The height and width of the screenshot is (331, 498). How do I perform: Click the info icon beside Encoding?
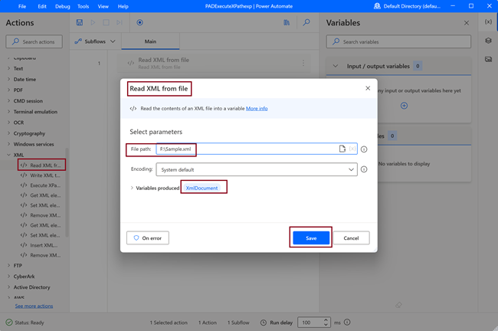364,169
